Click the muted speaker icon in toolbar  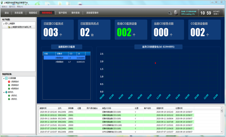(x=170, y=13)
